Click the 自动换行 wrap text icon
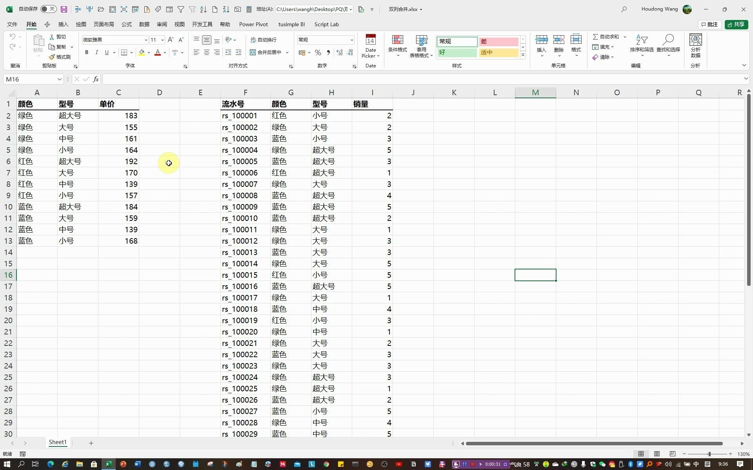753x470 pixels. [x=254, y=40]
